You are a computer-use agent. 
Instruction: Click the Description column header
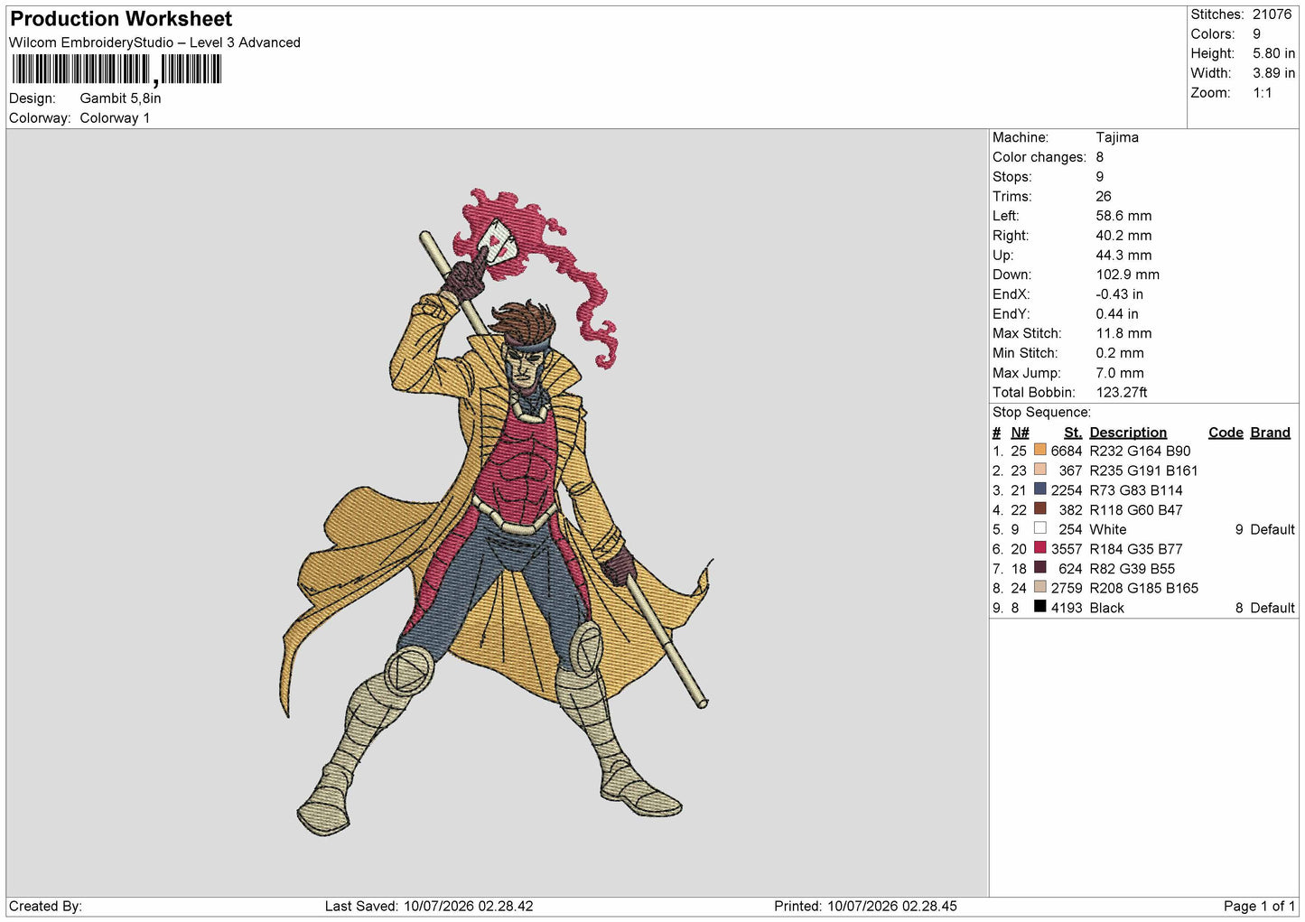1128,433
